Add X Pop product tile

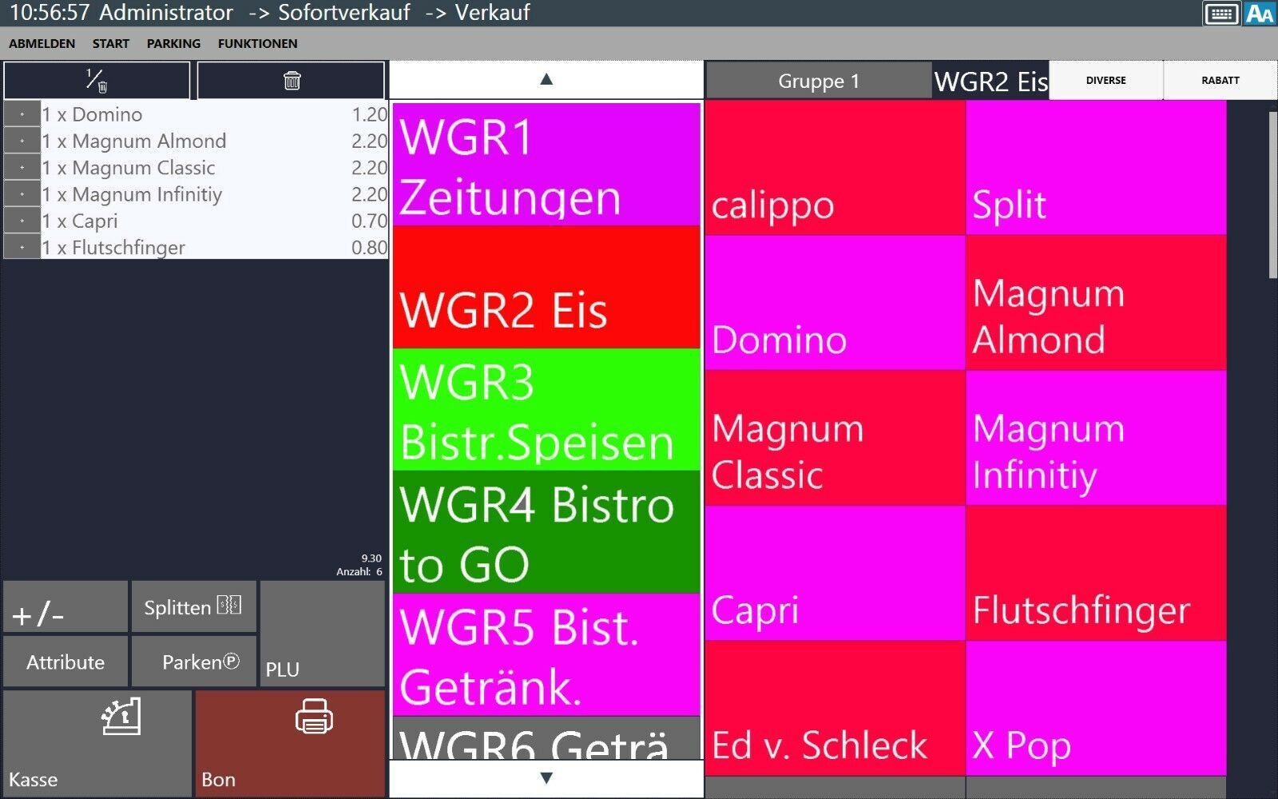pos(1096,708)
